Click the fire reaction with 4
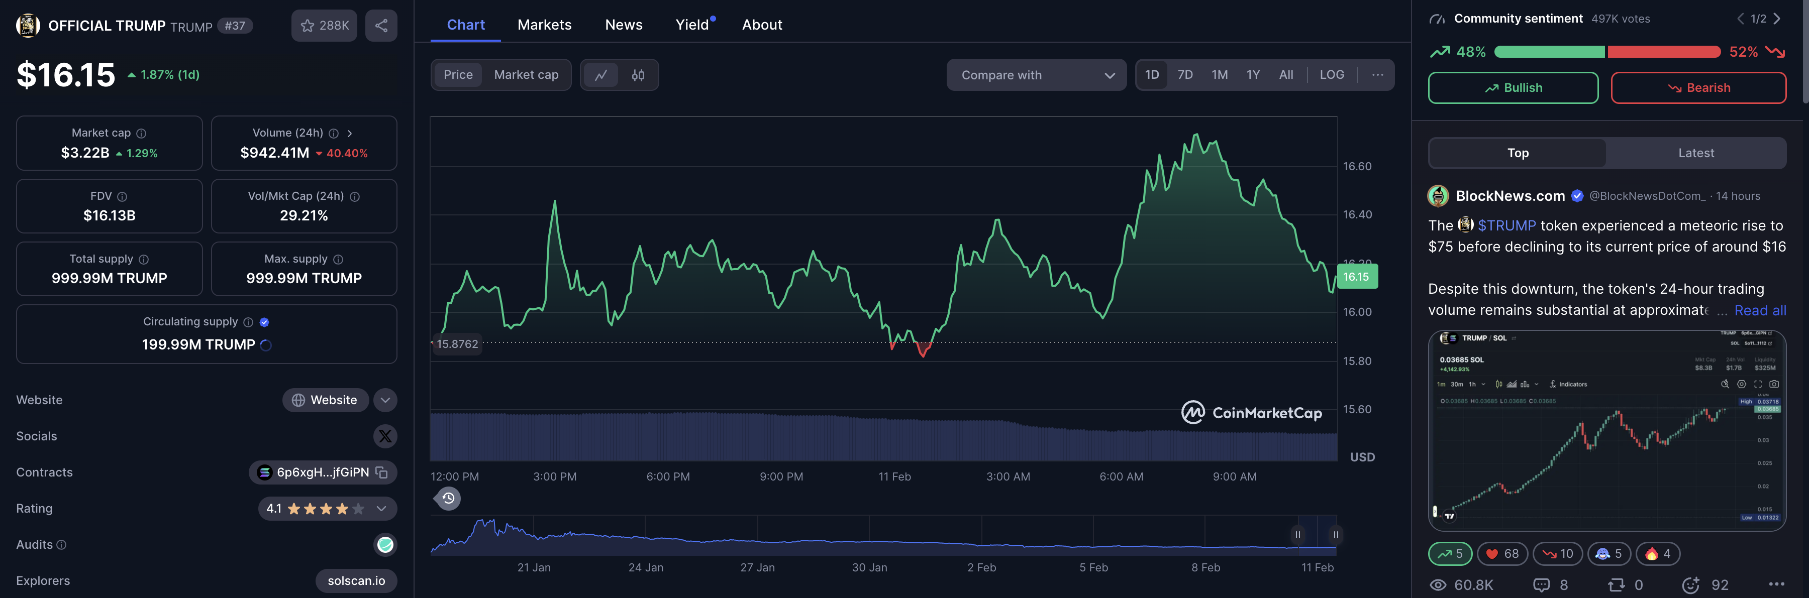Viewport: 1809px width, 598px height. point(1657,554)
